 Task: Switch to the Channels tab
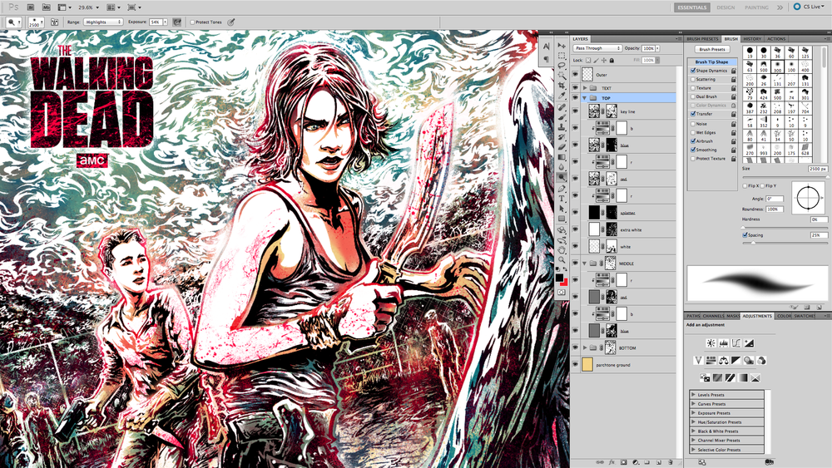pyautogui.click(x=713, y=316)
